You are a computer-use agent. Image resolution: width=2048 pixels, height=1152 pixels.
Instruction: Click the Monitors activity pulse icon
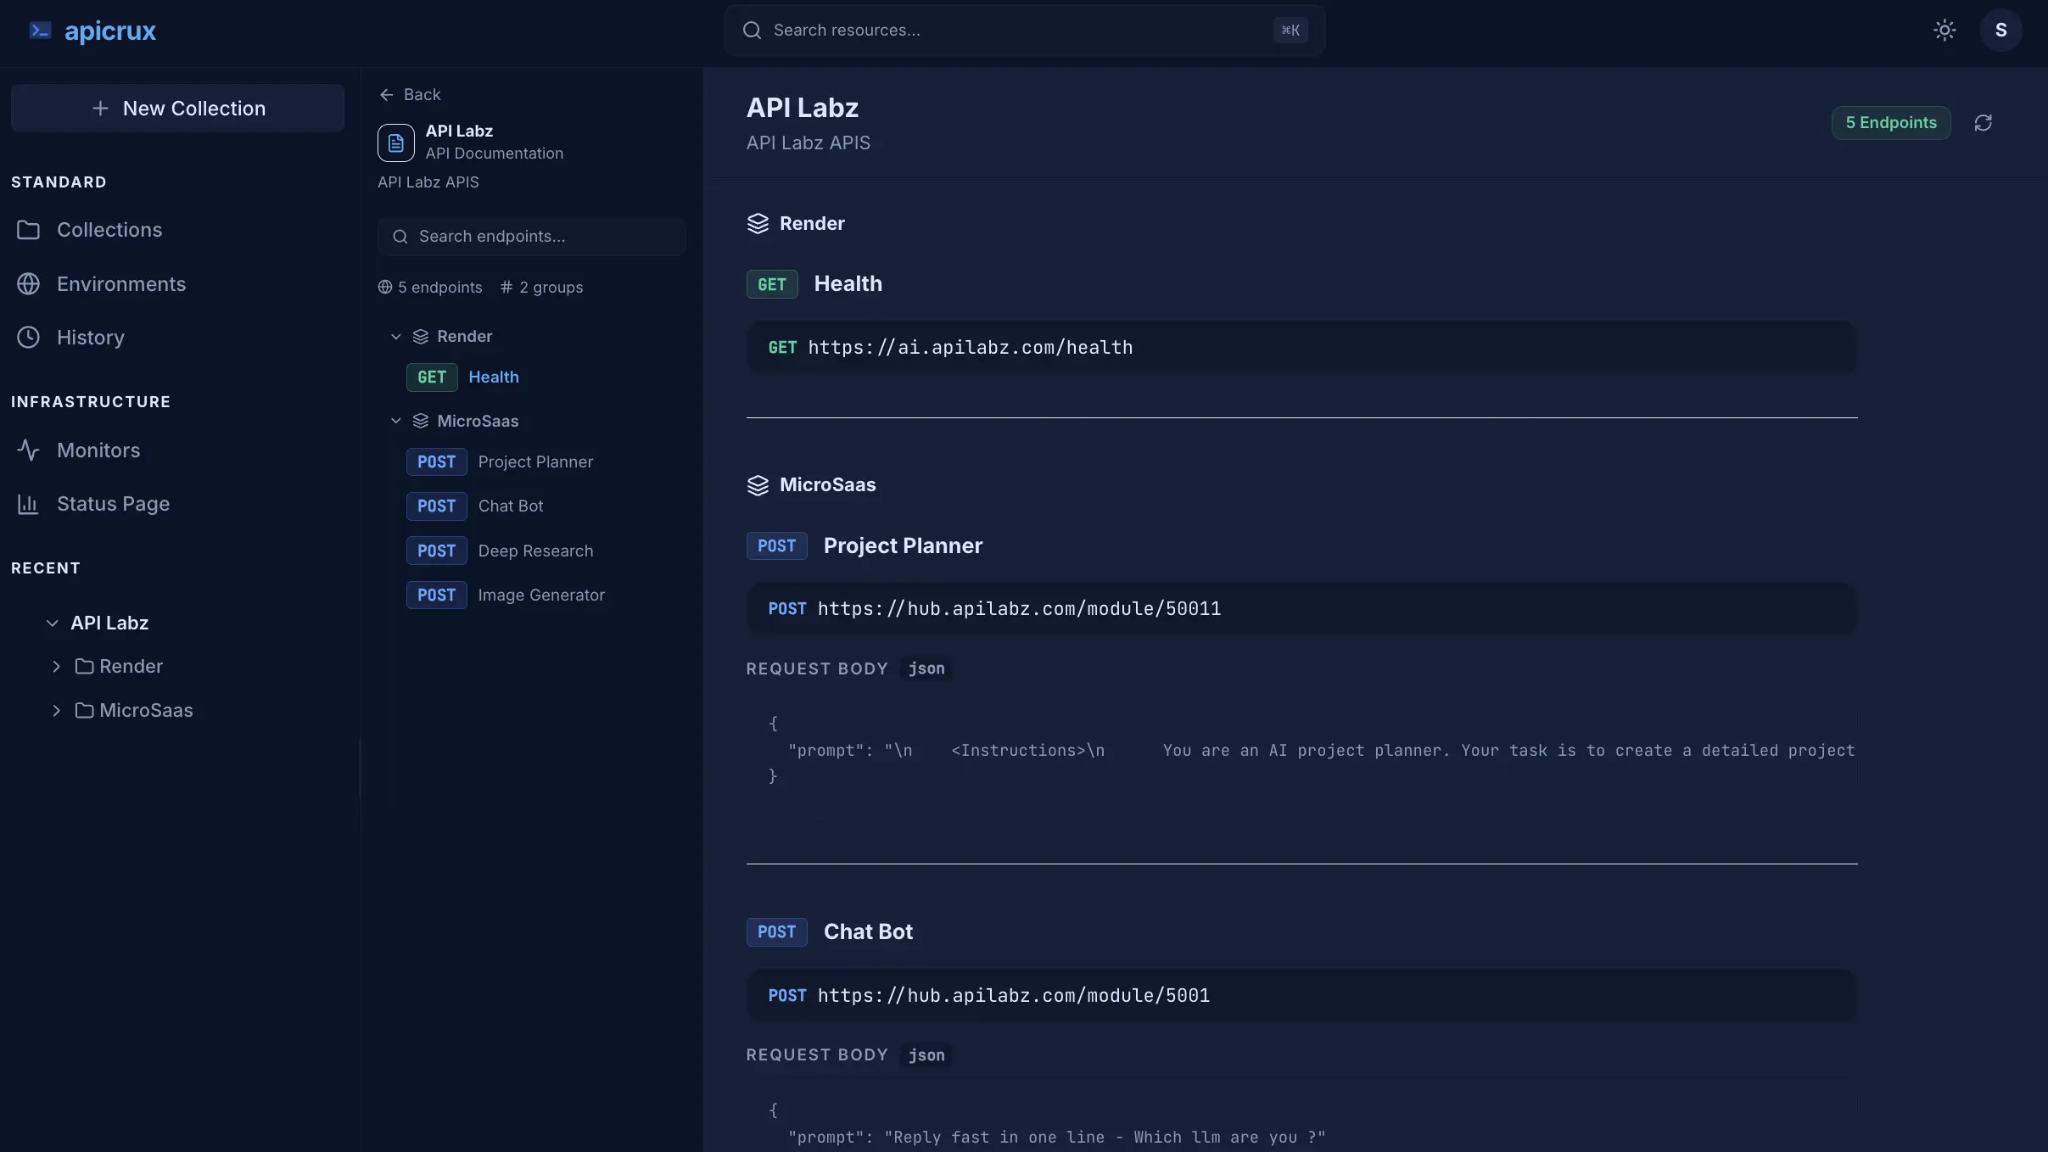(28, 450)
